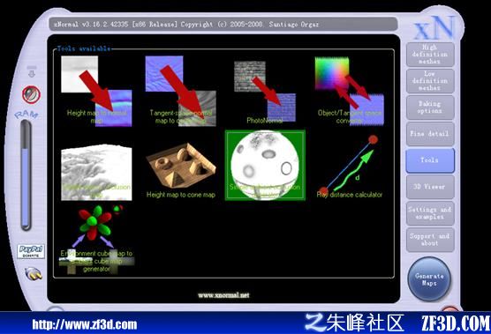
Task: Open Environment cube map generator tool
Action: pyautogui.click(x=96, y=240)
